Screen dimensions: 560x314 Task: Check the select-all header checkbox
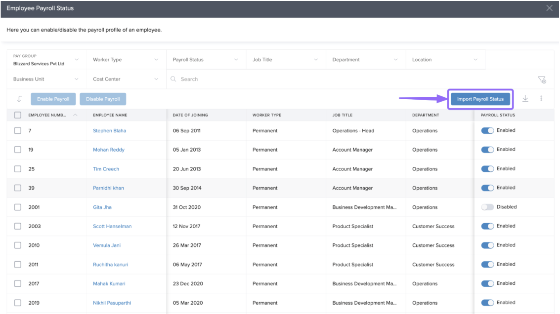pyautogui.click(x=18, y=115)
